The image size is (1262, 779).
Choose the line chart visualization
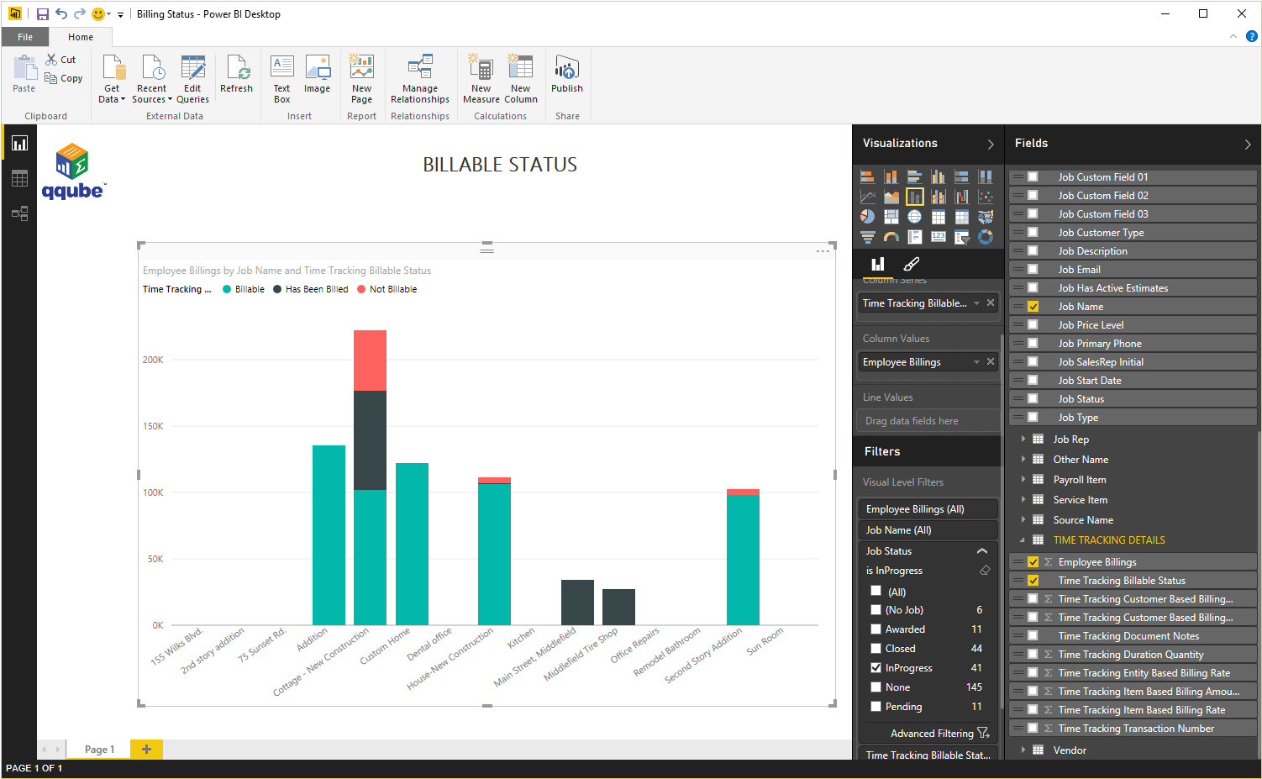[x=868, y=197]
